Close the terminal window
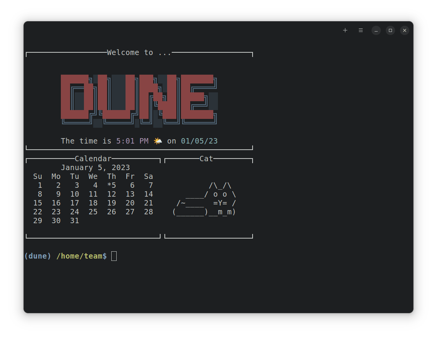The width and height of the screenshot is (437, 339). point(405,30)
